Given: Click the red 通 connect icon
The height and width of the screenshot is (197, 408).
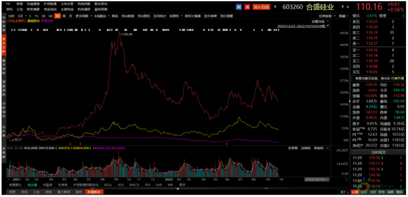Looking at the screenshot, I should point(247,7).
